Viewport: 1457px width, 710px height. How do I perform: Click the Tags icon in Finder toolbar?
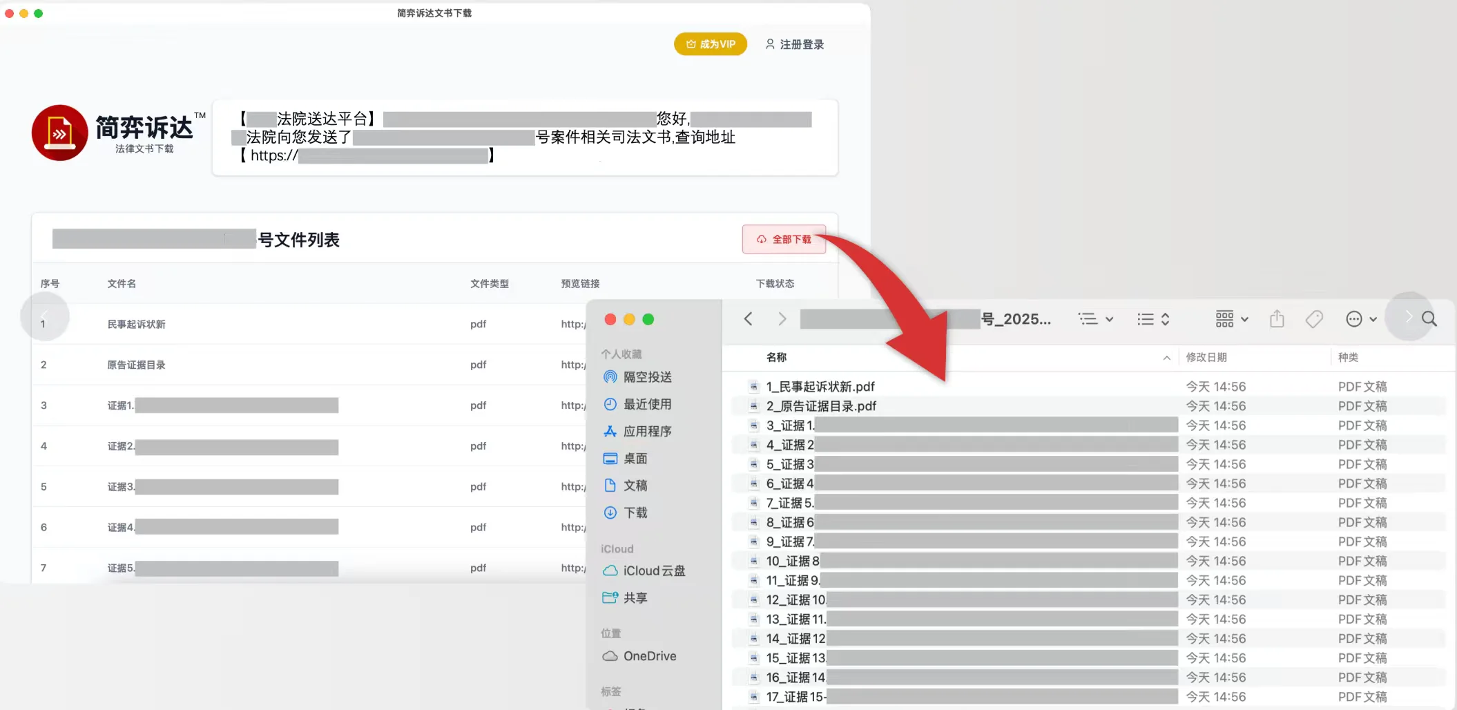[1313, 318]
